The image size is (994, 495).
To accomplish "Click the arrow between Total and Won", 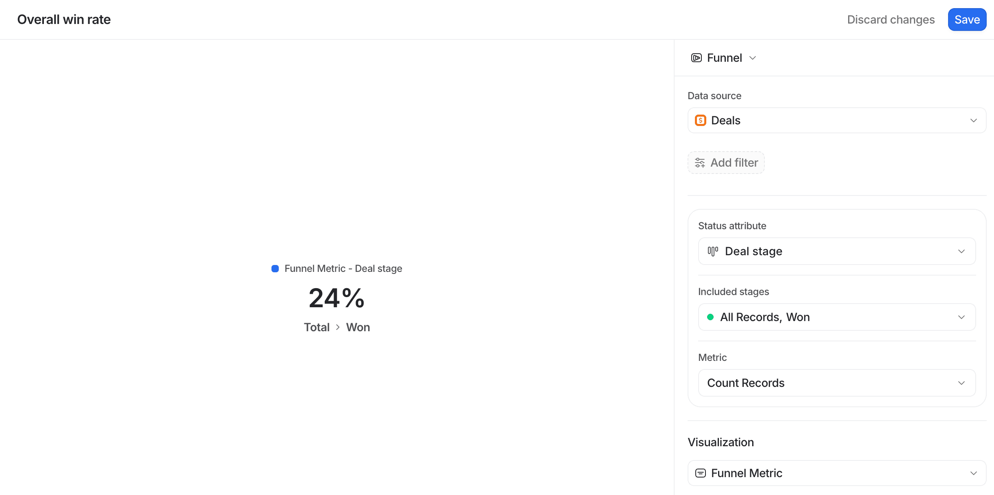I will pyautogui.click(x=338, y=327).
